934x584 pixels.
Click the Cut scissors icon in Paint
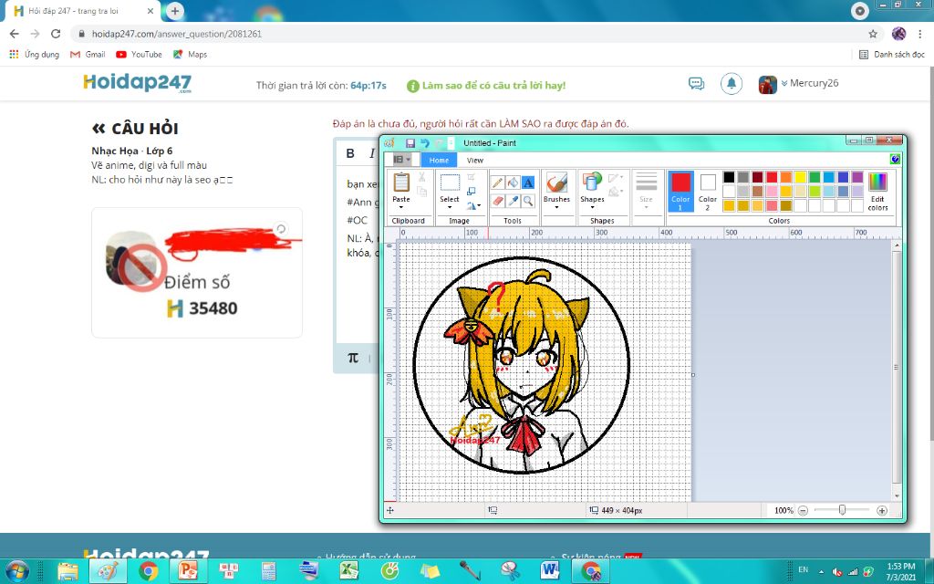pyautogui.click(x=421, y=177)
